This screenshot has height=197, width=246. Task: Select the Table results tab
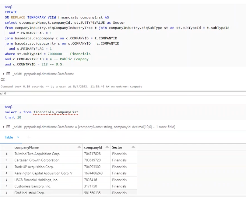coord(9,137)
